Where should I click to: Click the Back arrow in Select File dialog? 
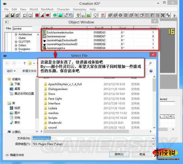click(7, 63)
